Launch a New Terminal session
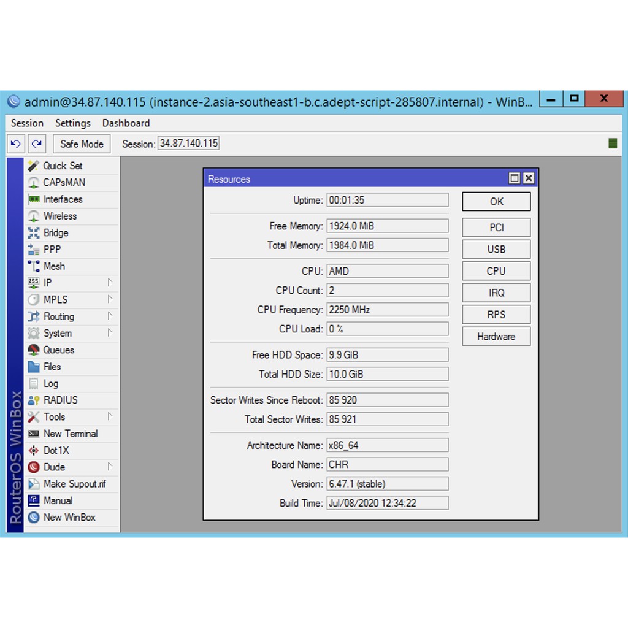The height and width of the screenshot is (628, 628). (x=71, y=434)
